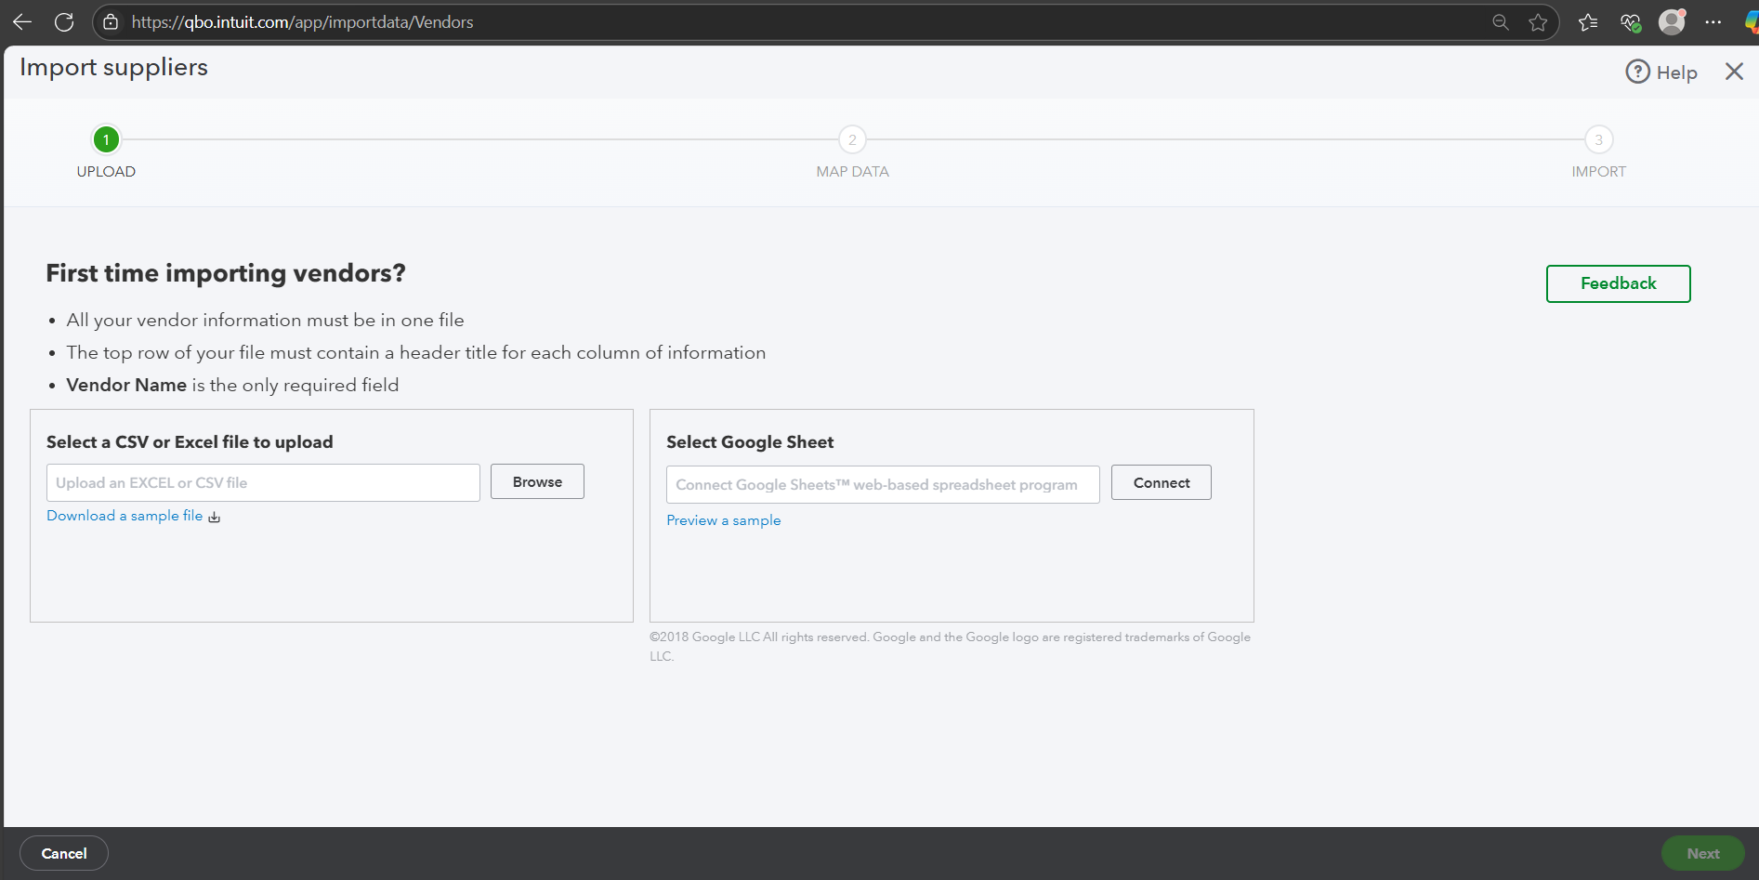Open the favorites list icon

pyautogui.click(x=1588, y=22)
